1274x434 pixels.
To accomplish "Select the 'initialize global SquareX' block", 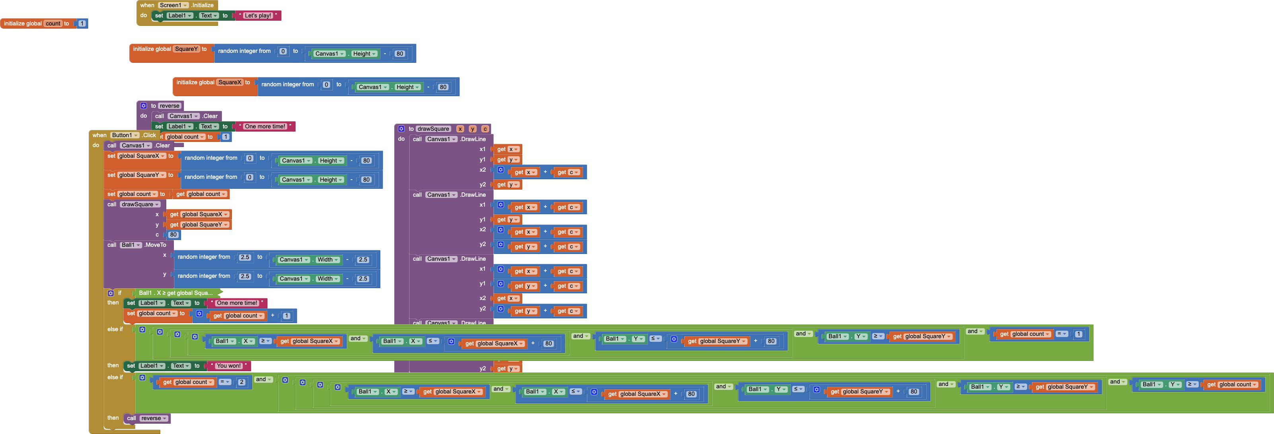I will [195, 83].
